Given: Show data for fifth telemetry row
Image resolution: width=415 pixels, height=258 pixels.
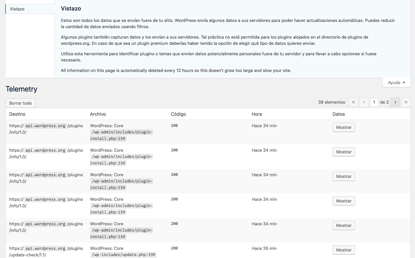Looking at the screenshot, I should [x=344, y=225].
